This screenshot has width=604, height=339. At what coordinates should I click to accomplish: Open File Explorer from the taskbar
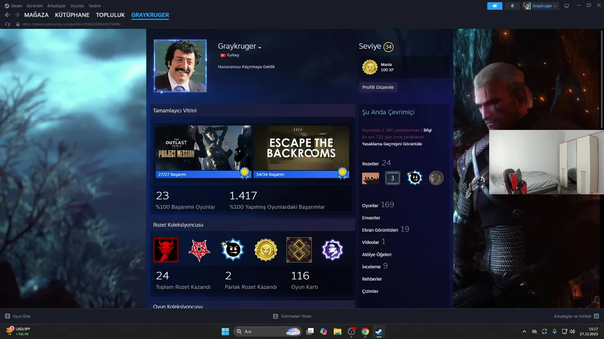coord(337,331)
